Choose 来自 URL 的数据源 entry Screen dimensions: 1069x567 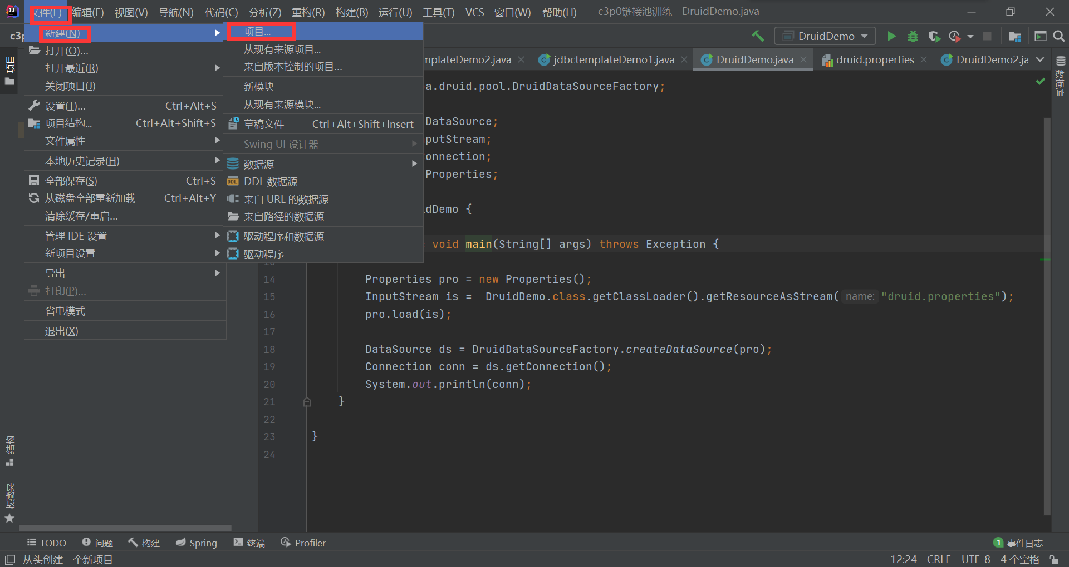323,199
